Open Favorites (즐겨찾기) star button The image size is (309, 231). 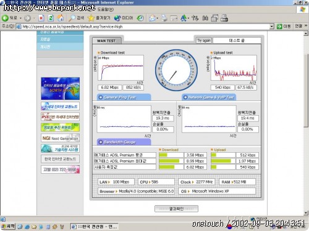pyautogui.click(x=99, y=18)
